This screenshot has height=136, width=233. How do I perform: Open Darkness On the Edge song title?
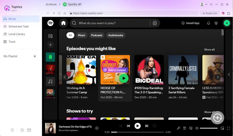point(75,127)
